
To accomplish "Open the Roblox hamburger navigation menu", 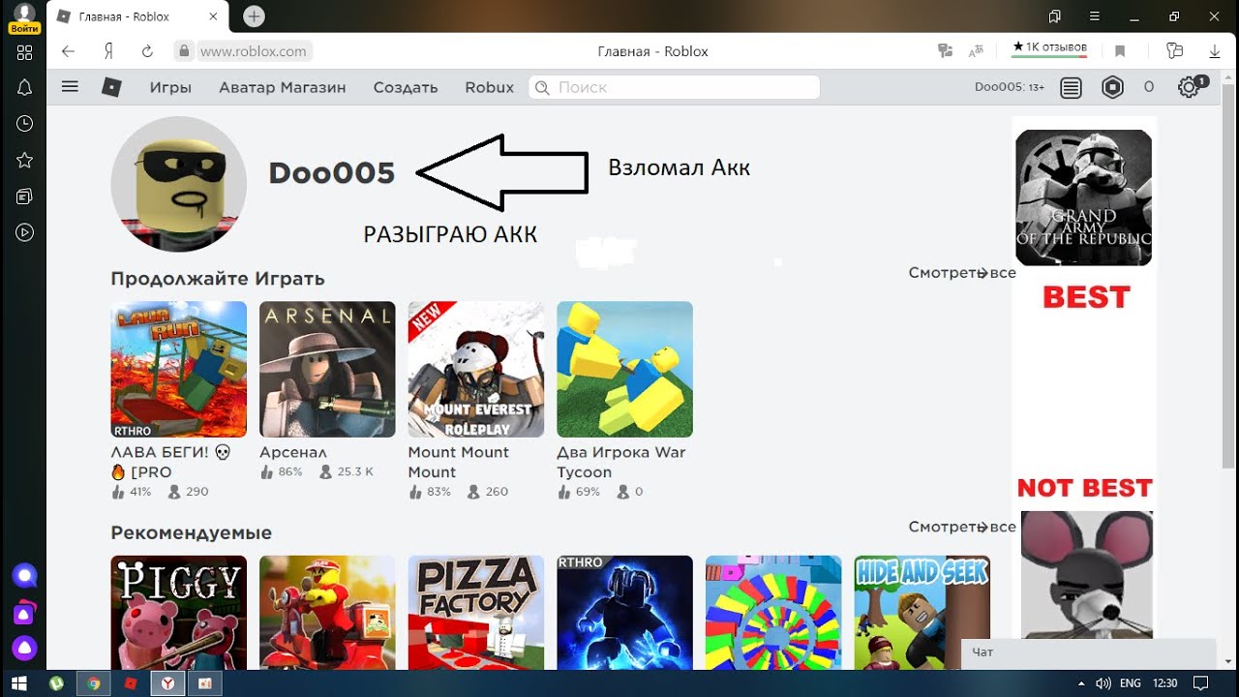I will pos(70,87).
